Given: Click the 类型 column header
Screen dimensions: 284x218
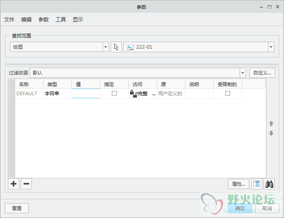Looking at the screenshot, I should tap(58, 84).
